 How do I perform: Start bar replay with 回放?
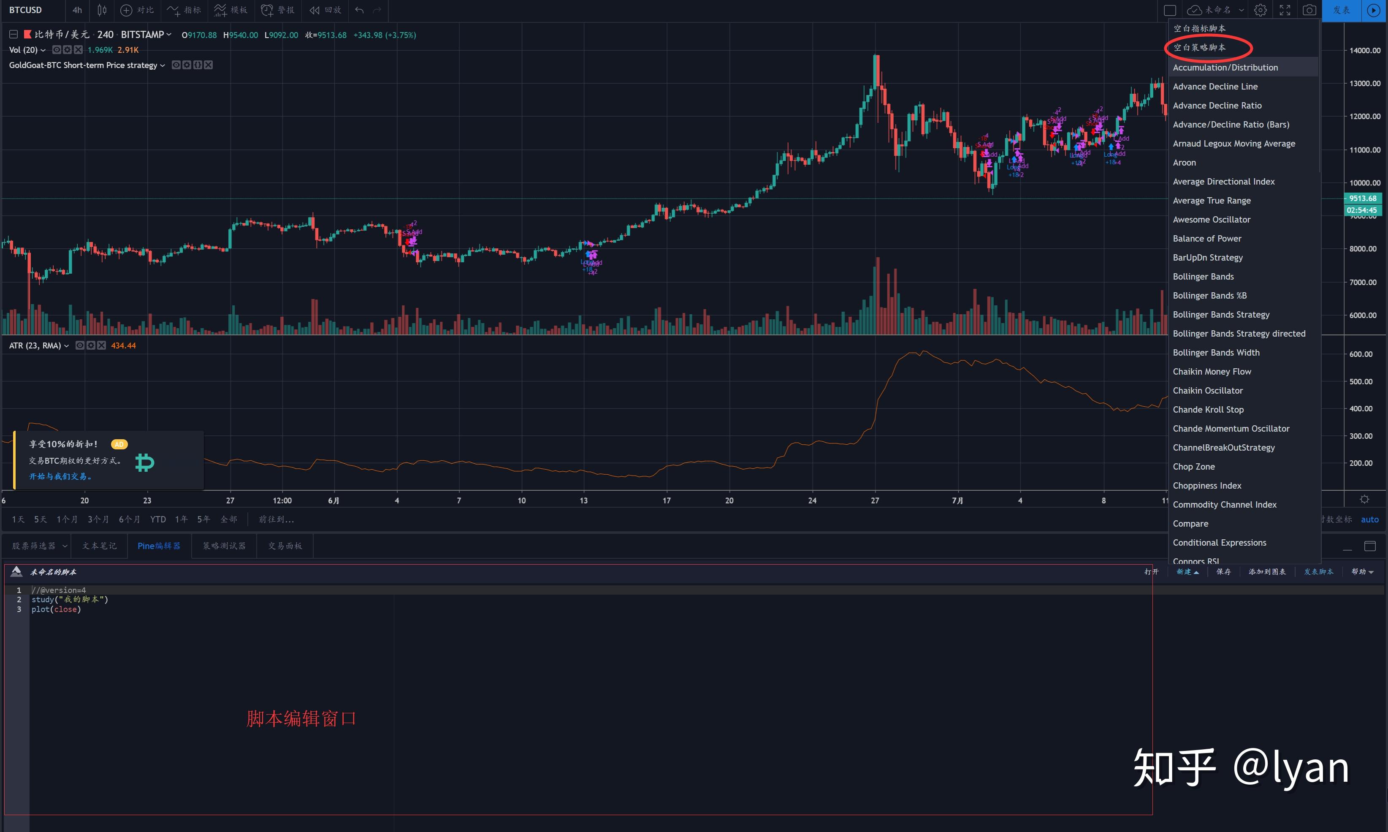pyautogui.click(x=325, y=10)
